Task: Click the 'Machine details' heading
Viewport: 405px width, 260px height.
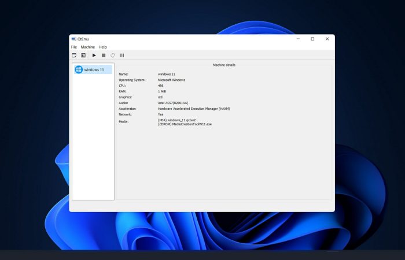Action: point(224,65)
